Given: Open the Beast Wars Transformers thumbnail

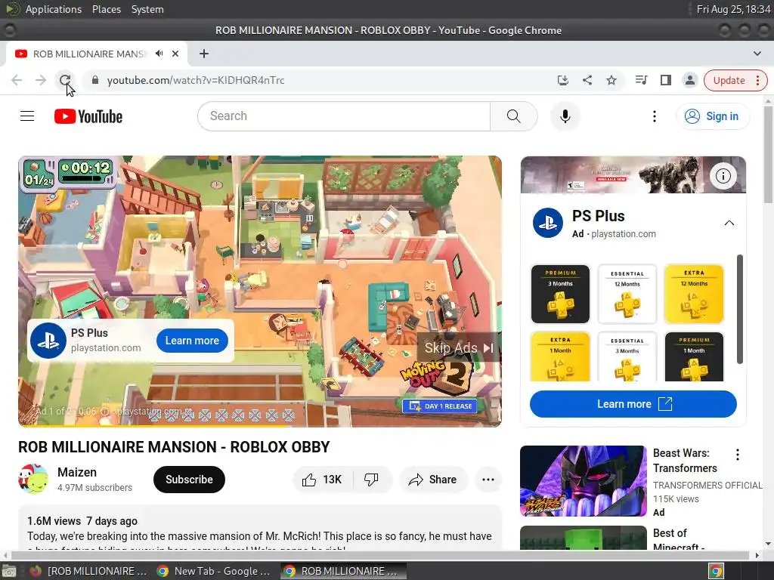Looking at the screenshot, I should 584,481.
